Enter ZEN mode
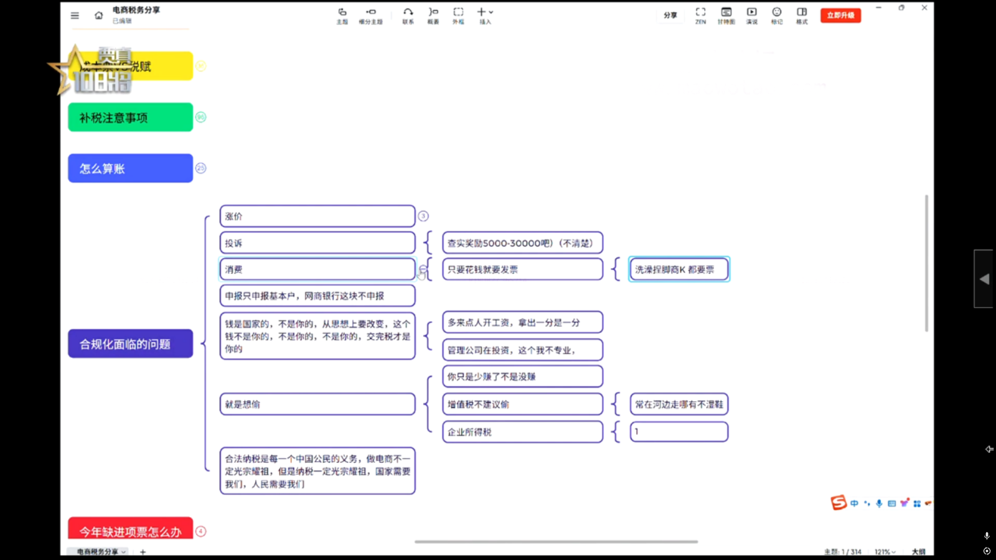Screen dimensions: 996x560 pyautogui.click(x=700, y=15)
